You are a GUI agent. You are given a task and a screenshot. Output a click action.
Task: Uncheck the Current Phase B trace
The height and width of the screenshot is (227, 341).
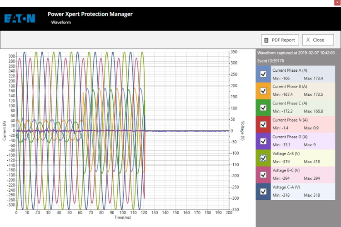click(x=263, y=91)
